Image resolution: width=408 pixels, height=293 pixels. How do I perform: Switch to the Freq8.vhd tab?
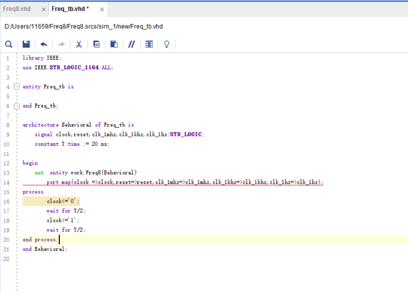17,9
